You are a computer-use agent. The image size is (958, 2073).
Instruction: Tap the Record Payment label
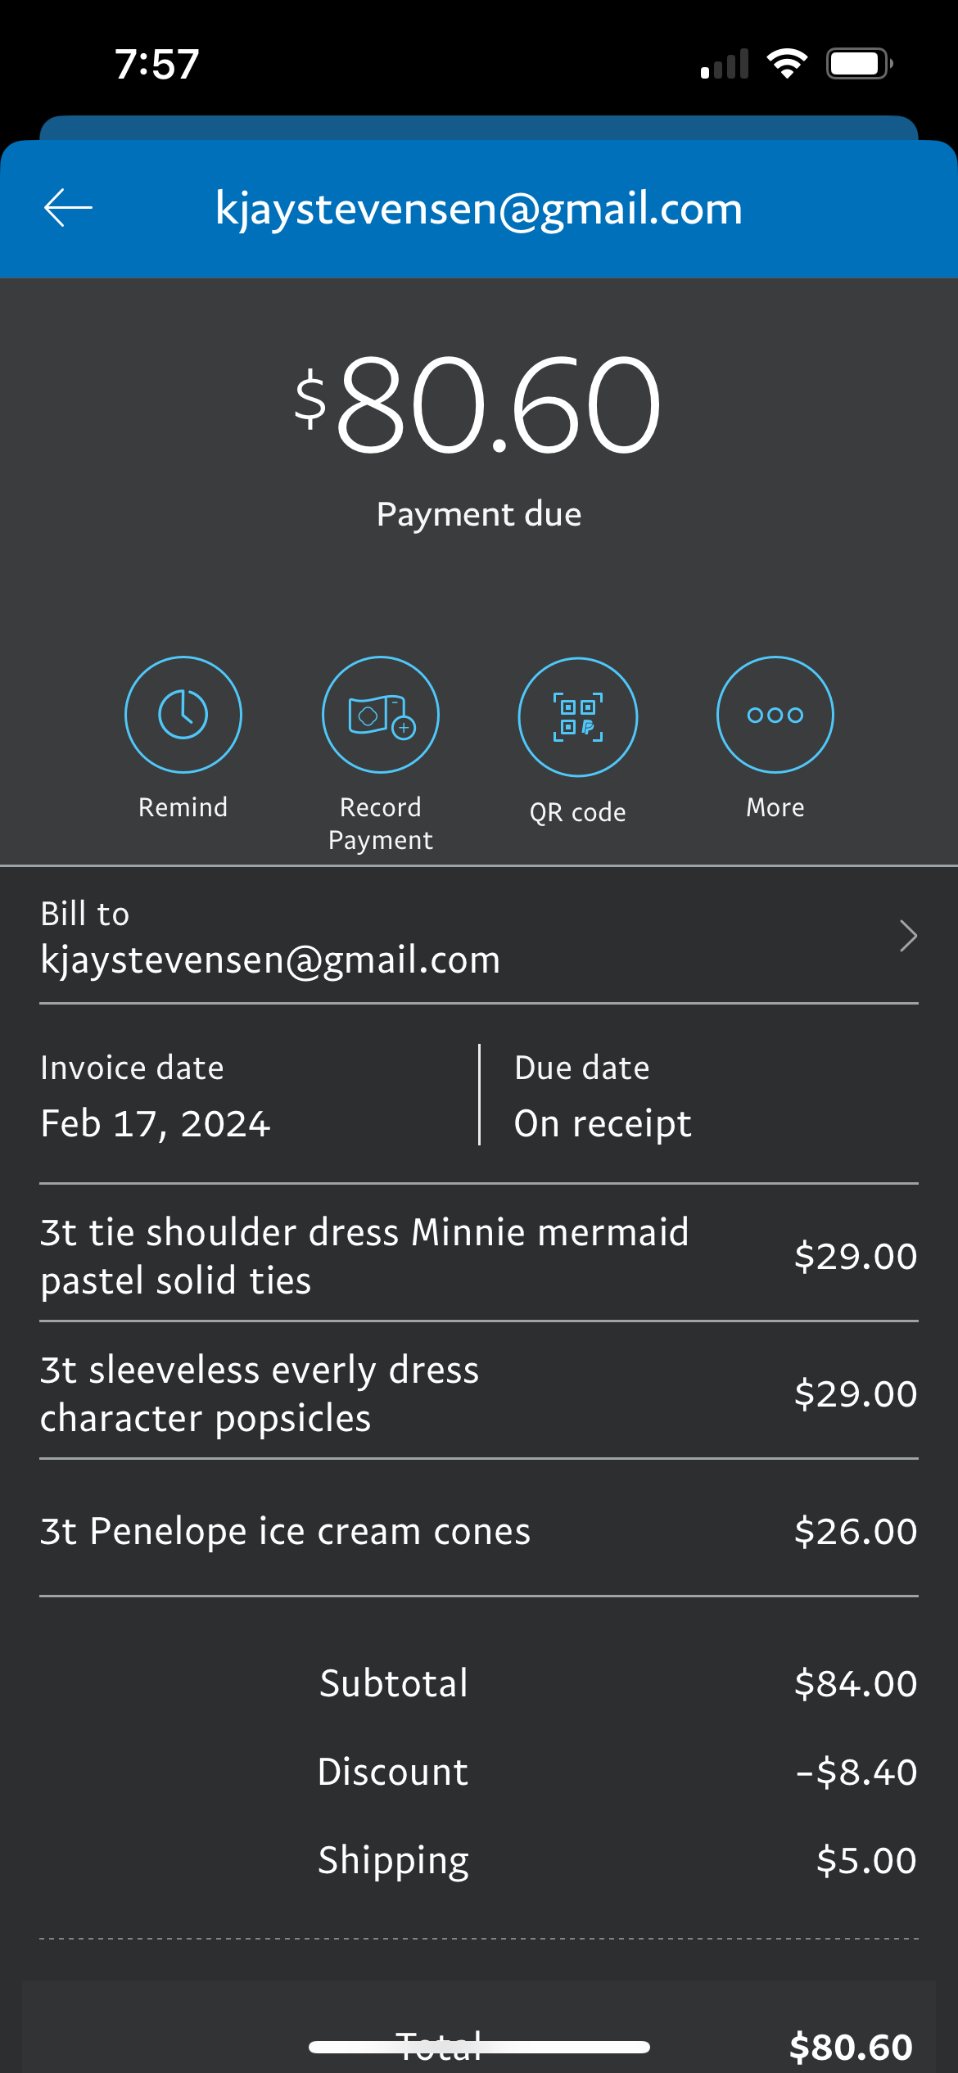tap(381, 824)
